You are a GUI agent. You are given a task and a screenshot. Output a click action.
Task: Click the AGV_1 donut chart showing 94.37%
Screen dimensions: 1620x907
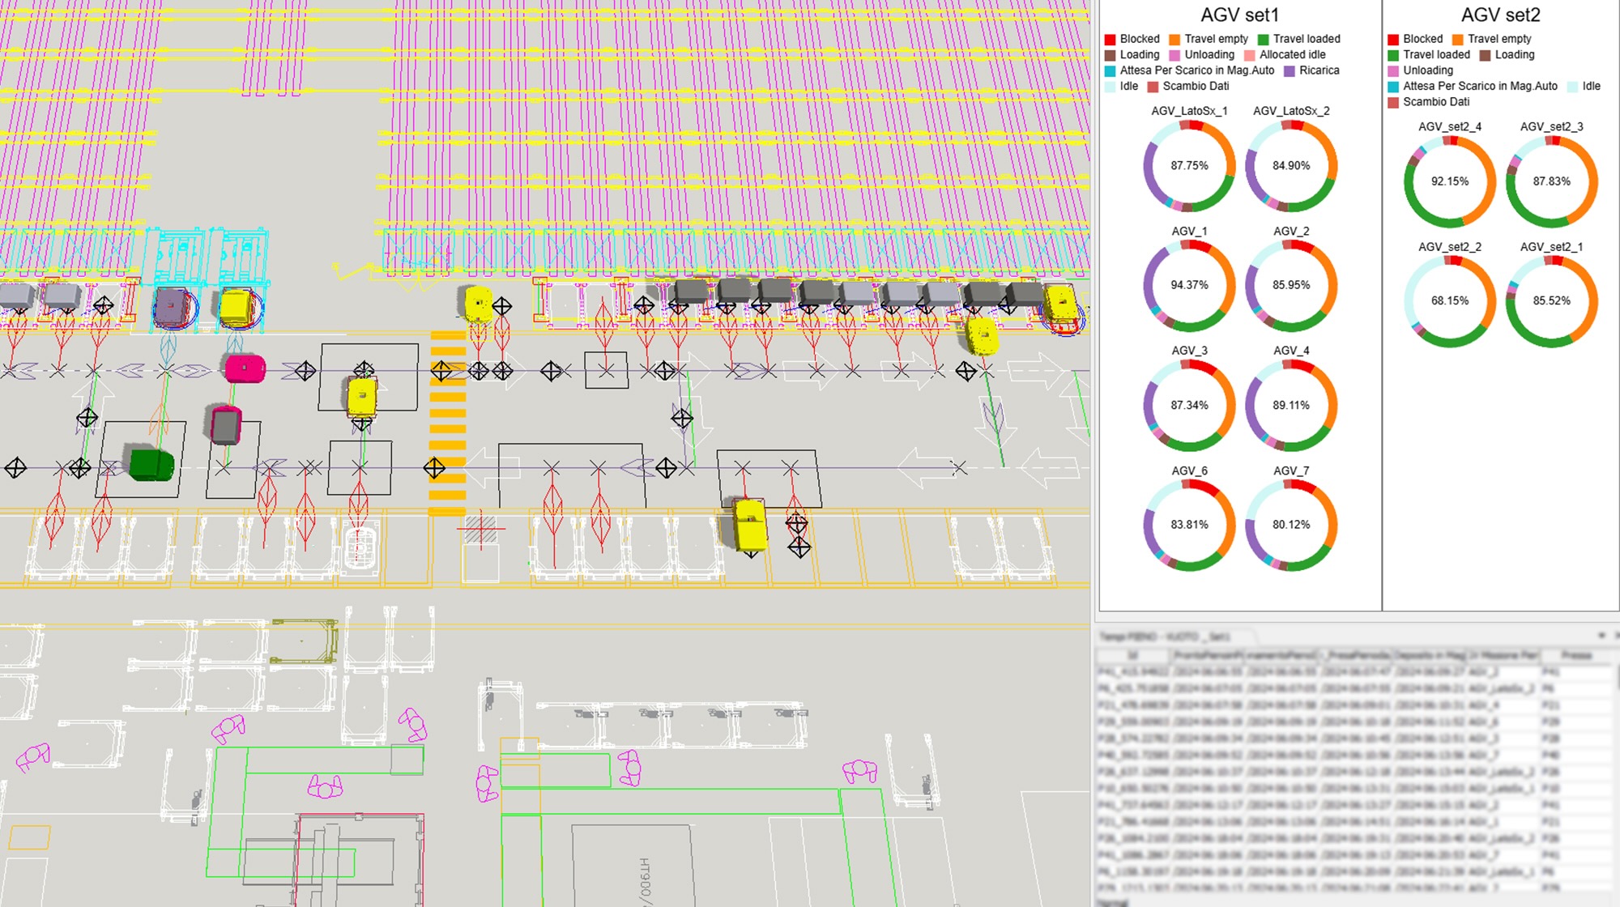(x=1188, y=285)
